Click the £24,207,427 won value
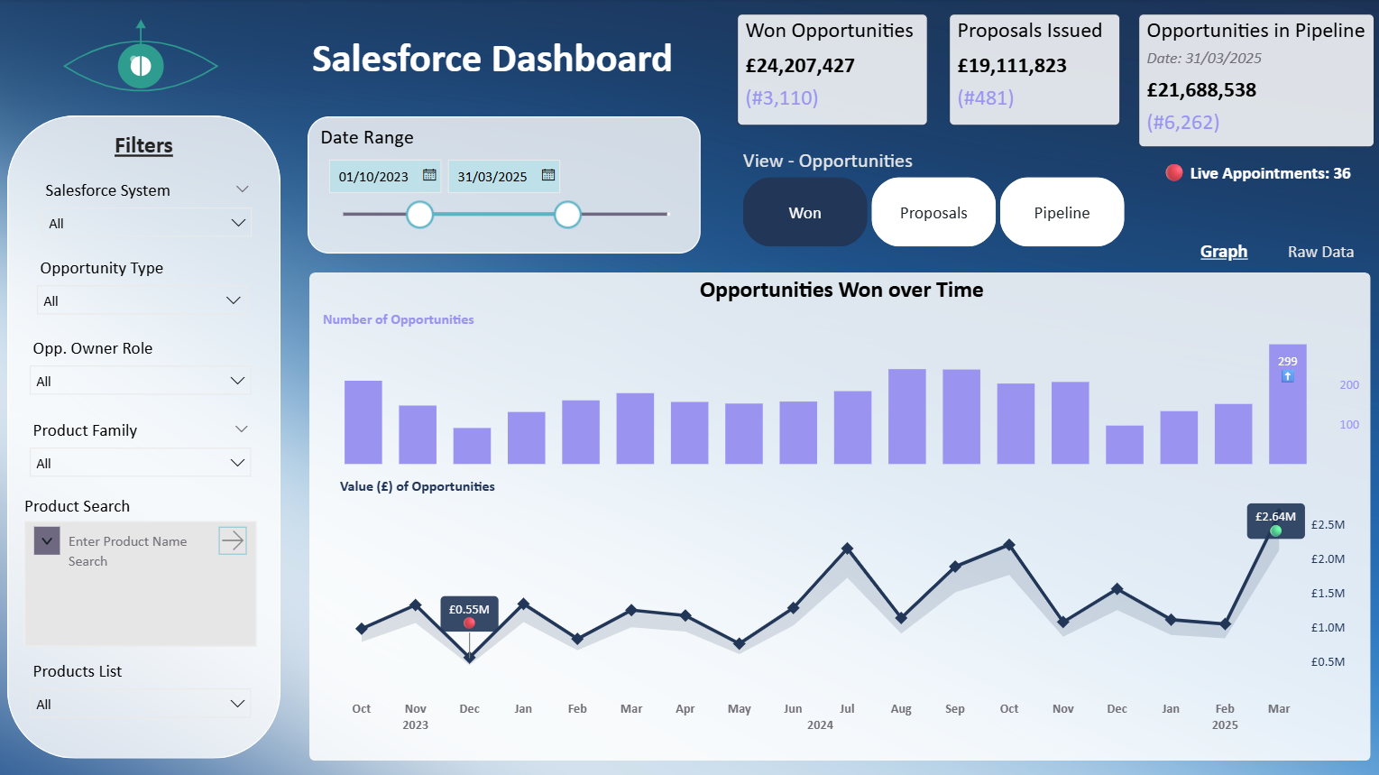The image size is (1379, 775). pos(800,66)
